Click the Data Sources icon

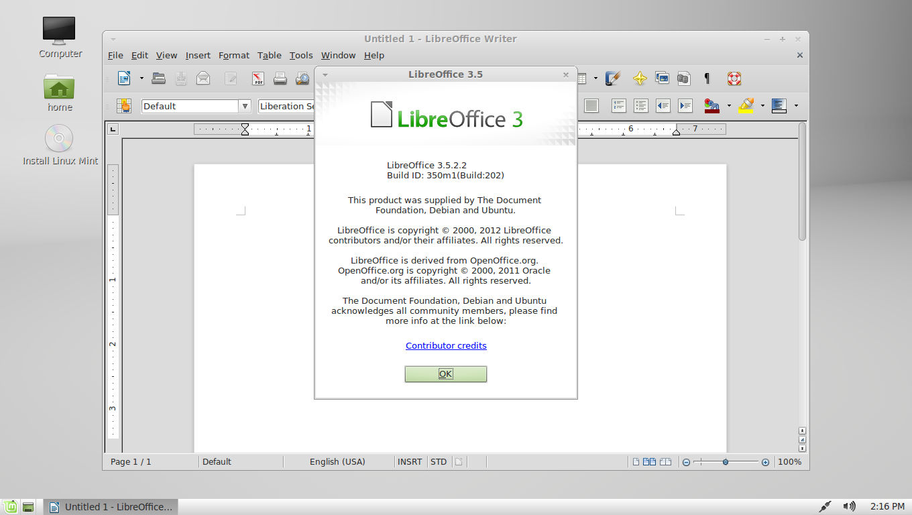pos(683,78)
